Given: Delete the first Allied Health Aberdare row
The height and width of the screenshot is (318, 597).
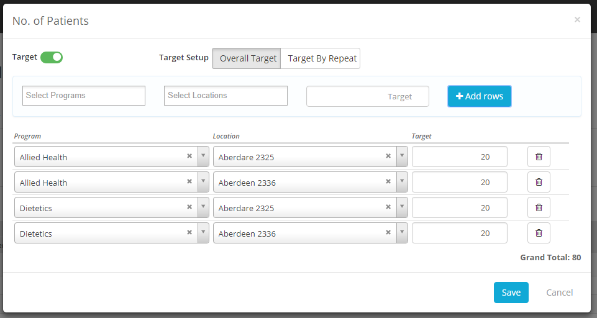Looking at the screenshot, I should (x=539, y=157).
